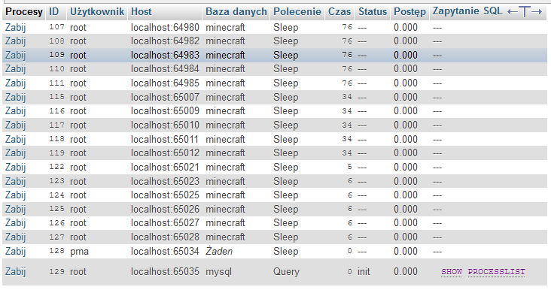Kill process 123 via Zabij link
The width and height of the screenshot is (551, 293).
pos(16,181)
